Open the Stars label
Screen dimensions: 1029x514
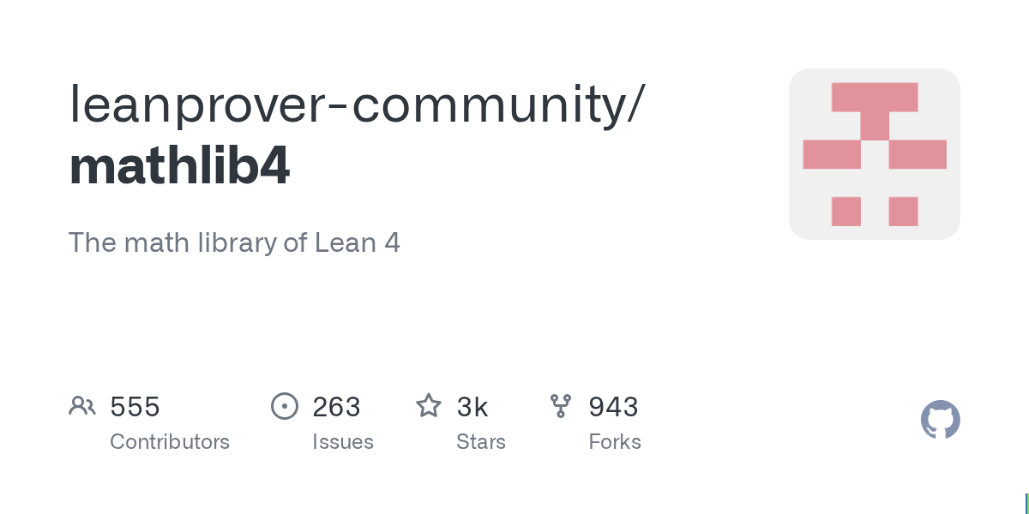[x=481, y=442]
